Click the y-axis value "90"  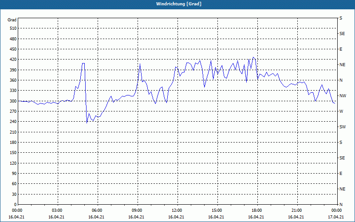click(14, 174)
